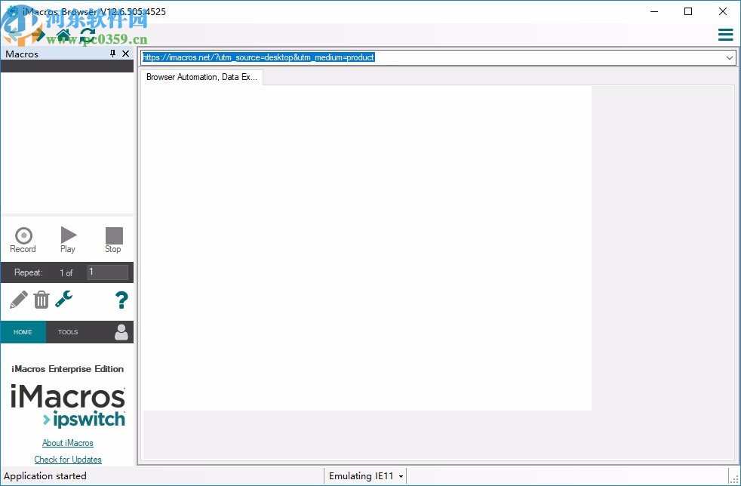This screenshot has width=741, height=486.
Task: Delete macro with the trash icon
Action: click(x=42, y=300)
